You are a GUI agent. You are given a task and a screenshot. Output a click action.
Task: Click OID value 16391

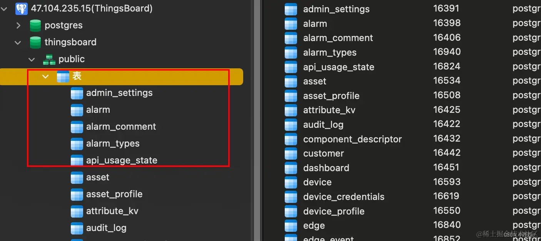[x=446, y=8]
